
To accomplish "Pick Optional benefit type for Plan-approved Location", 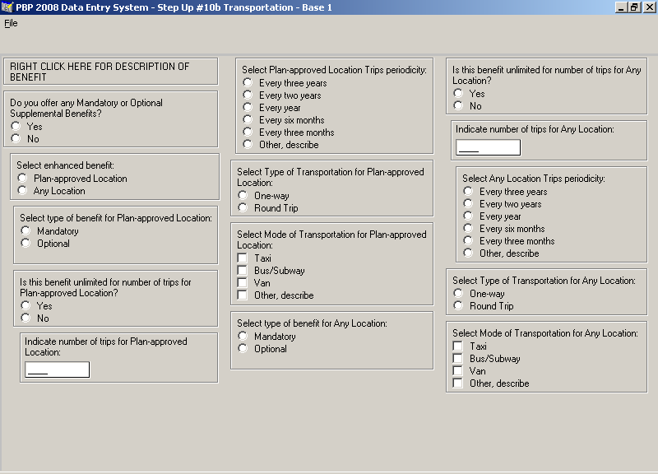I will pyautogui.click(x=26, y=244).
